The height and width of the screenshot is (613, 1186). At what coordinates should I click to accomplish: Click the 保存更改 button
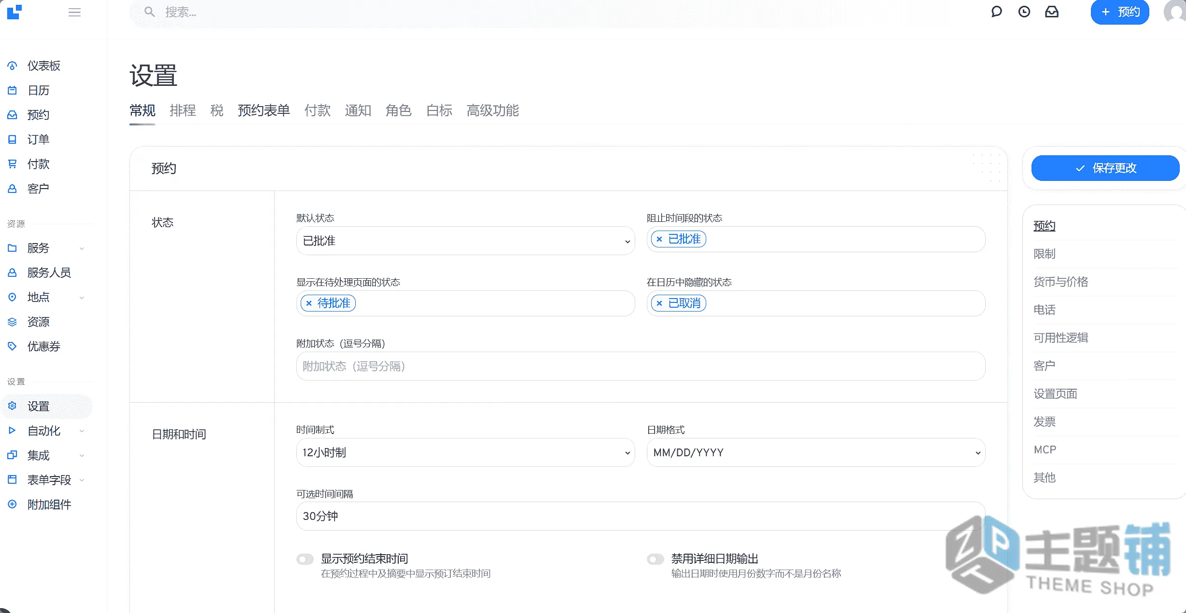[1105, 168]
